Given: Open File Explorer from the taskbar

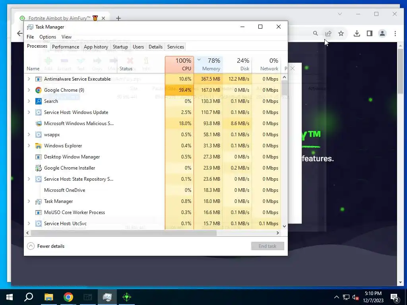Looking at the screenshot, I should [x=48, y=297].
